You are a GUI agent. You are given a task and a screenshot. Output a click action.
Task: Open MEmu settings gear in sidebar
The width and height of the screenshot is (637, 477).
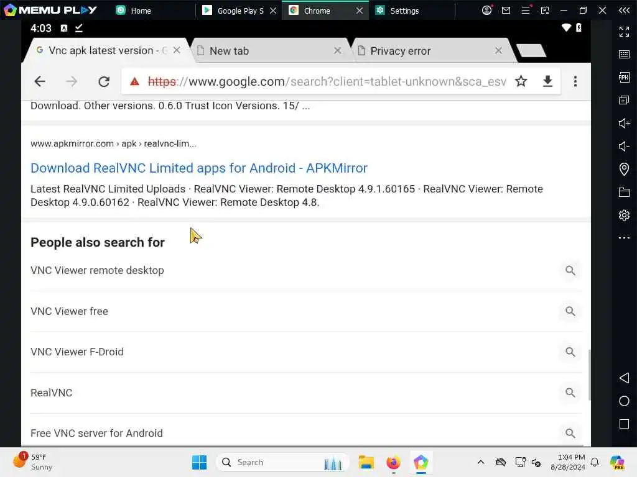624,215
